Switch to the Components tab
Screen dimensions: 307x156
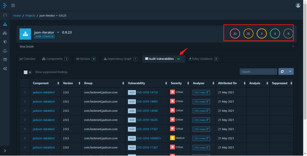point(55,59)
